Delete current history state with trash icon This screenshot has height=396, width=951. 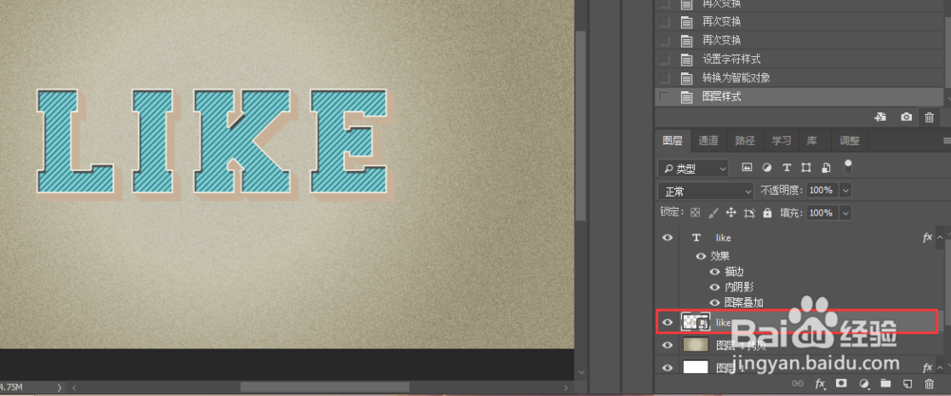coord(929,118)
